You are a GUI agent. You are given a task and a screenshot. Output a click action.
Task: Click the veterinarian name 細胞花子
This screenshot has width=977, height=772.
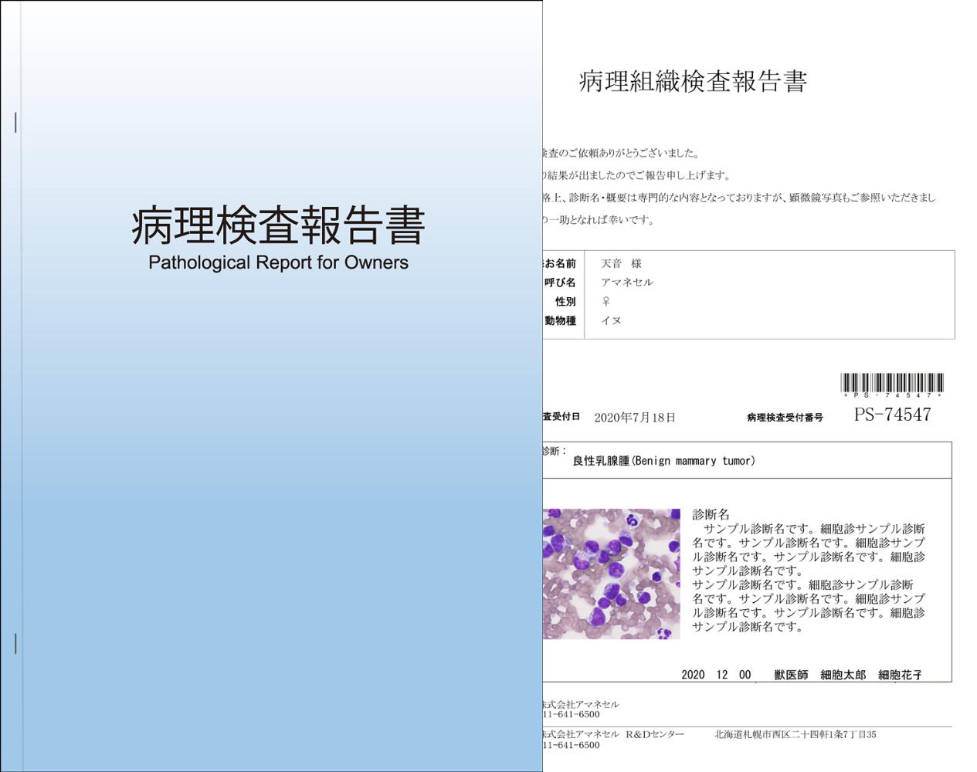tap(900, 675)
